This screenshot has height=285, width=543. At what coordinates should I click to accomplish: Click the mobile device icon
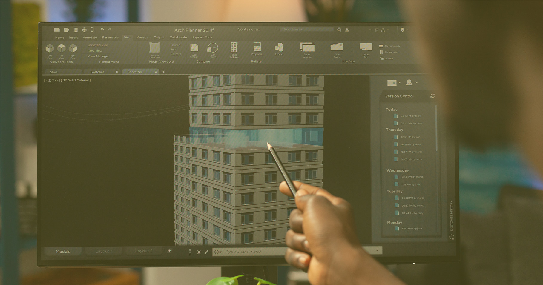[92, 30]
